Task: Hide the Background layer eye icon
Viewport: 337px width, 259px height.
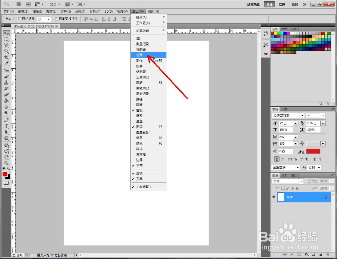Action: [x=274, y=197]
